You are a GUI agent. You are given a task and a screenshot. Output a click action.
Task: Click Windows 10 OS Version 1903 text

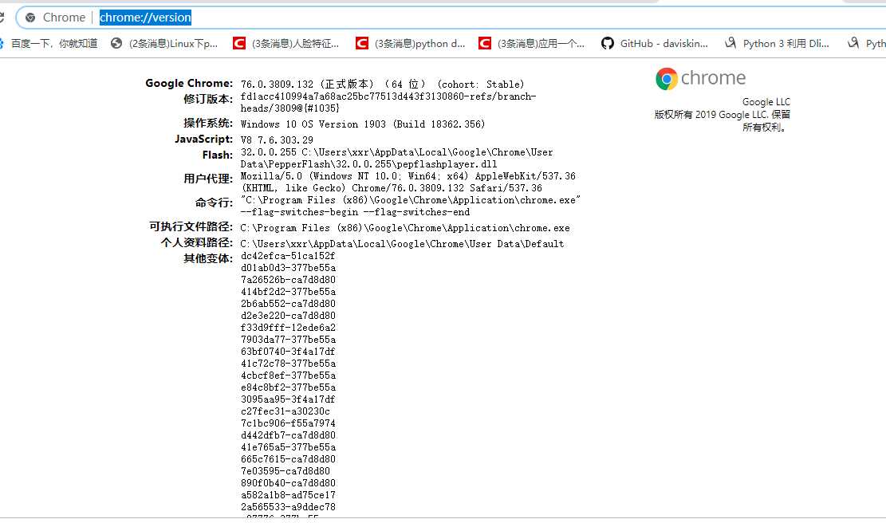[313, 124]
